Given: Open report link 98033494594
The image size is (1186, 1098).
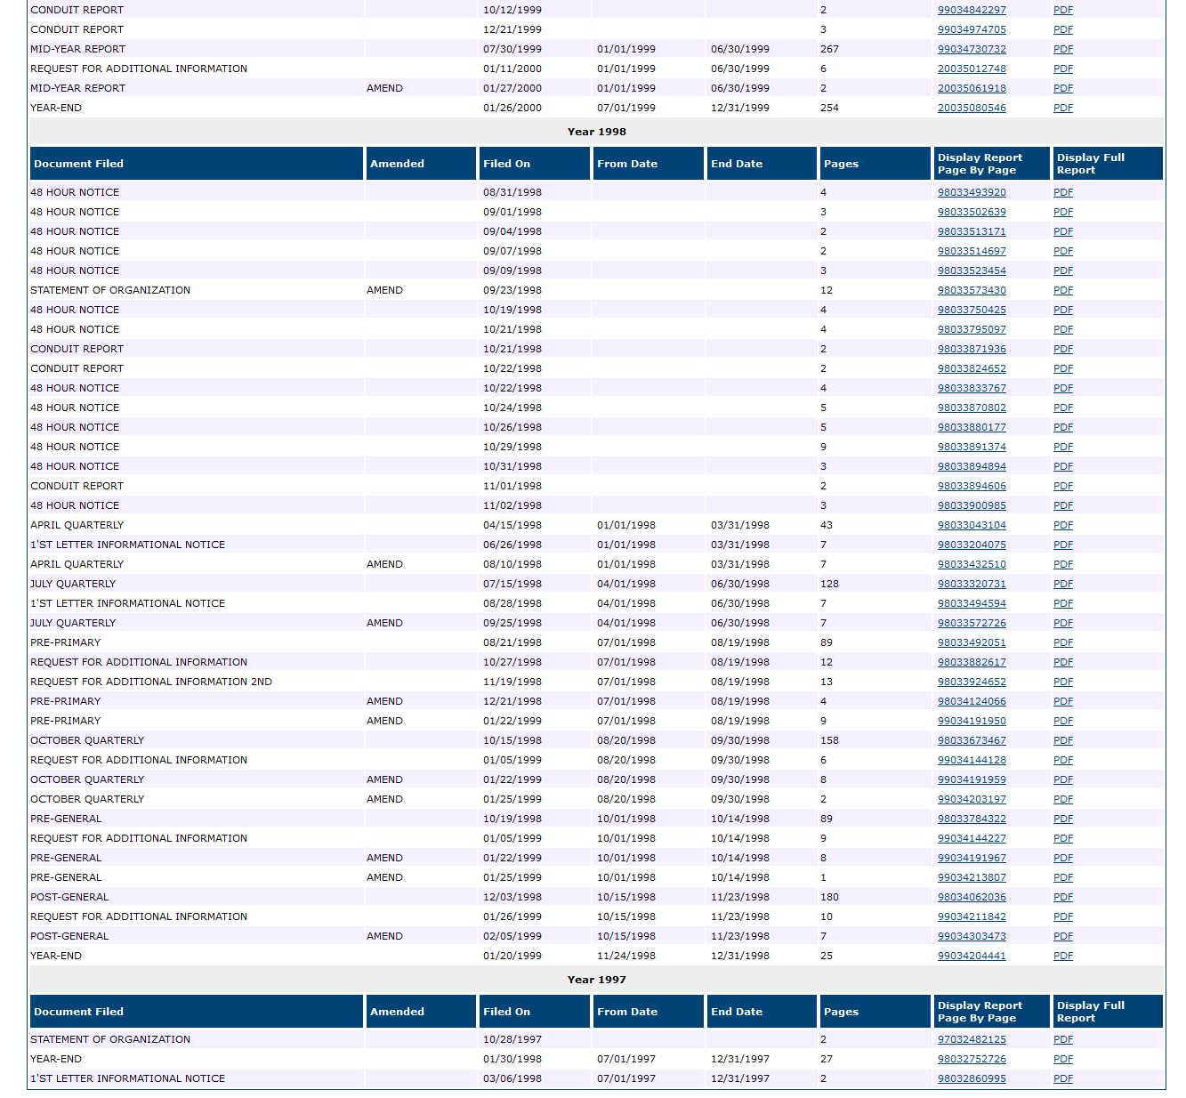Looking at the screenshot, I should click(x=972, y=603).
